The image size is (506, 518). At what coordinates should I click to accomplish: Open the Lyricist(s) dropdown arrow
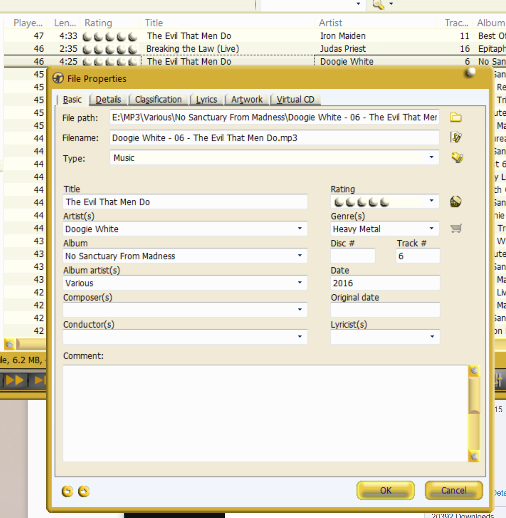pos(432,337)
